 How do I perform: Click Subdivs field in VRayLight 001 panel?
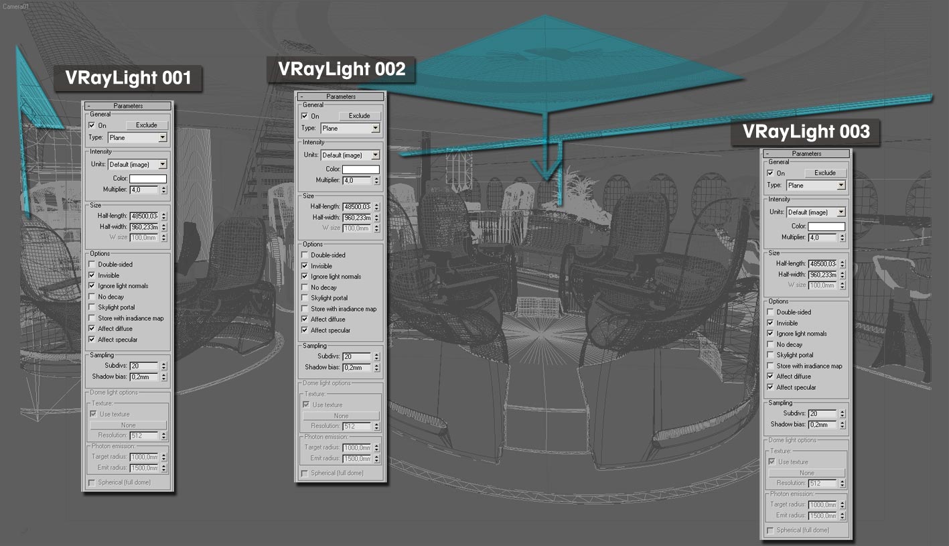tap(144, 366)
